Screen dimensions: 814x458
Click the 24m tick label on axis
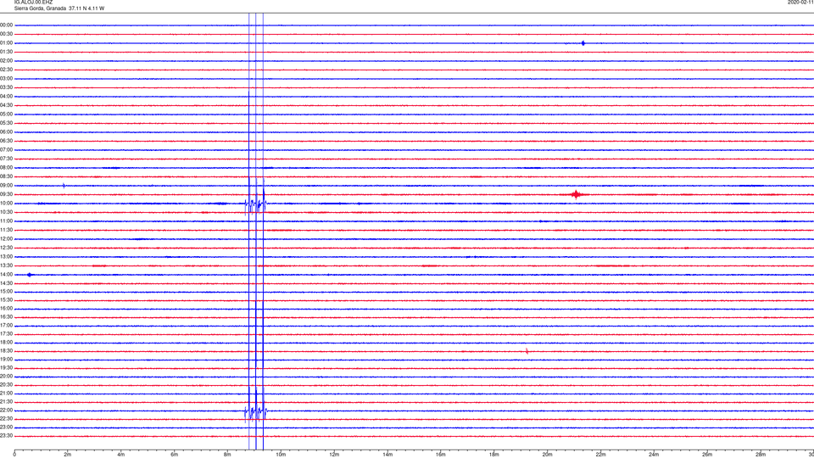point(654,455)
